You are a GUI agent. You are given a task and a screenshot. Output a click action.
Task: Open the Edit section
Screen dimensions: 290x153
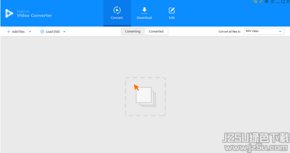click(x=172, y=13)
